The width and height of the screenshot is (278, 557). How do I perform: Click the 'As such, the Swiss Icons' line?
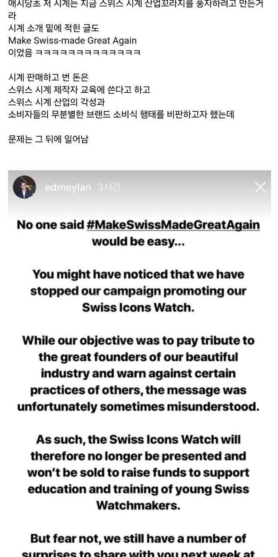pos(138,440)
